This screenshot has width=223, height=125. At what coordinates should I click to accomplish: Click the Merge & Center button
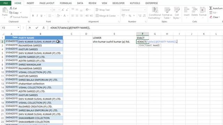click(x=106, y=16)
